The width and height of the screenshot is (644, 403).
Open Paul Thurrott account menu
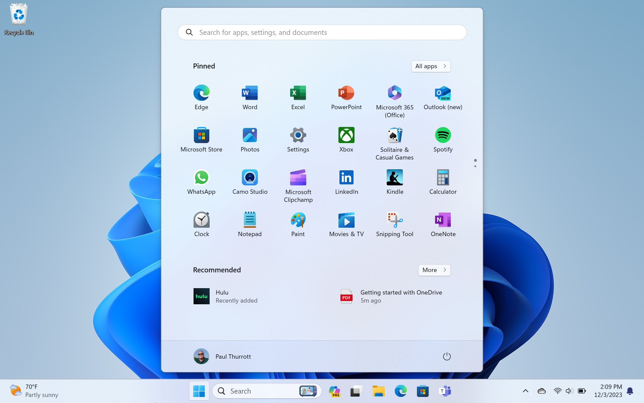pos(222,356)
